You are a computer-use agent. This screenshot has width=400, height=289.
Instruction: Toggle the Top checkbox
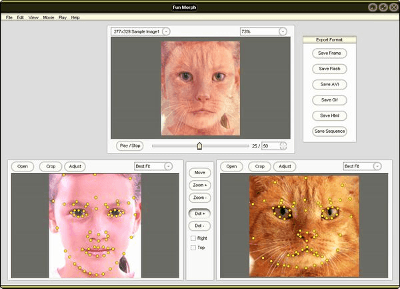coord(193,248)
